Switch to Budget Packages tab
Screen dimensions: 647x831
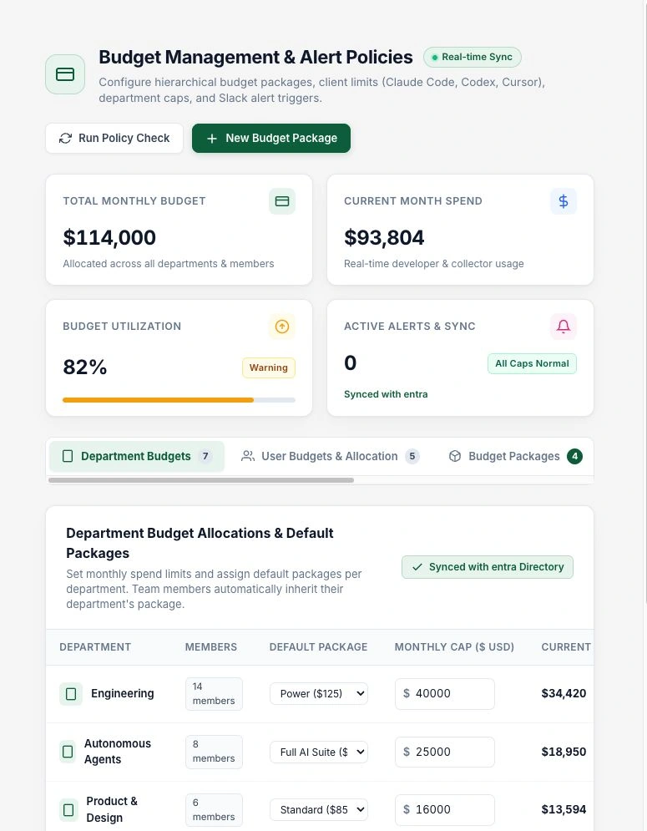click(516, 456)
